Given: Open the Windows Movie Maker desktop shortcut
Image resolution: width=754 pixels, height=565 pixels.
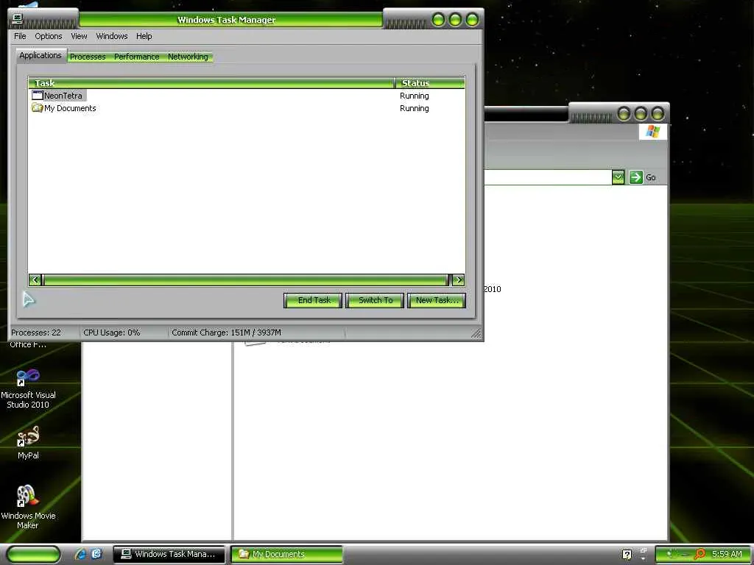Looking at the screenshot, I should coord(28,507).
